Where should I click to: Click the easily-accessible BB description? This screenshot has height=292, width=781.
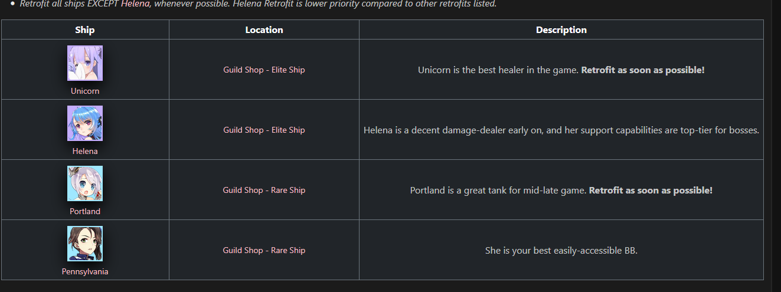[561, 250]
